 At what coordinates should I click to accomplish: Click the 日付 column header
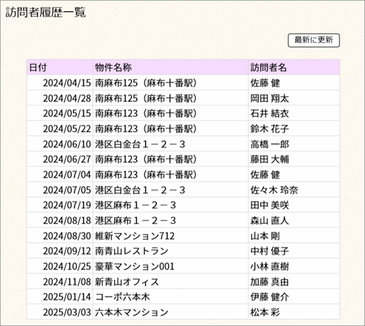60,67
